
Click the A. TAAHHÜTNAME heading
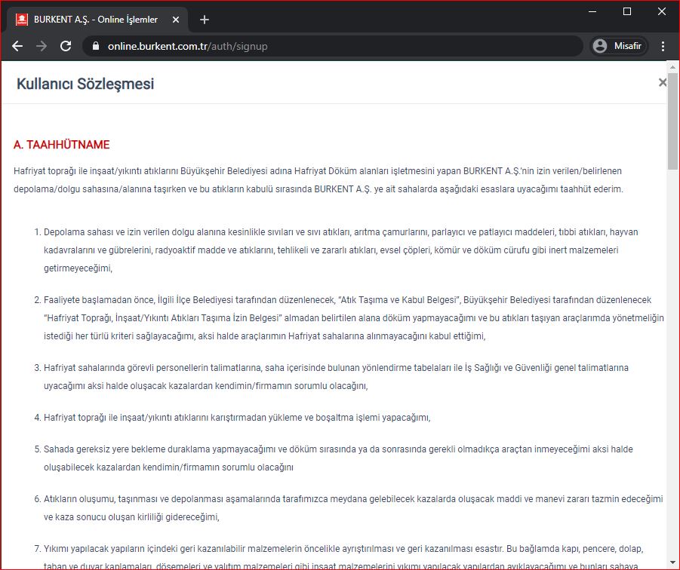(62, 145)
